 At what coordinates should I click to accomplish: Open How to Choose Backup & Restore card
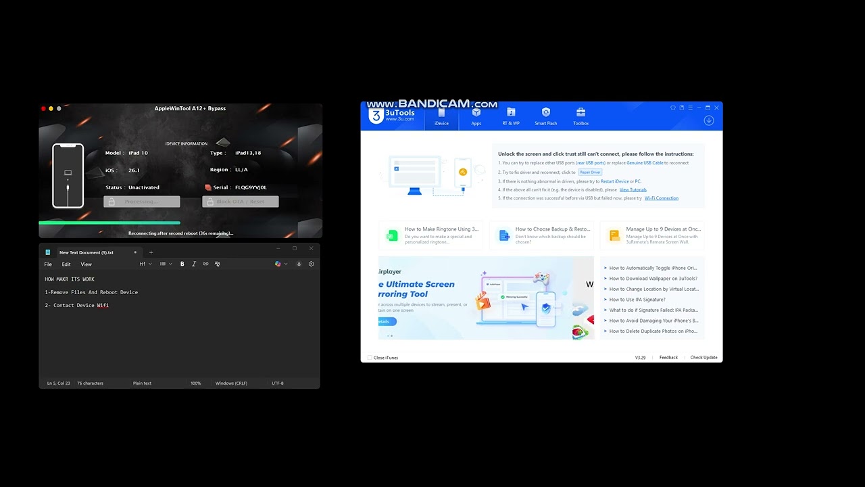point(541,235)
